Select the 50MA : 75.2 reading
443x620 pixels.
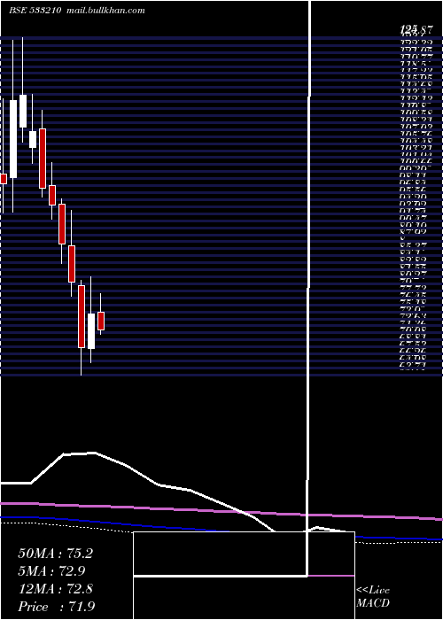pyautogui.click(x=55, y=554)
